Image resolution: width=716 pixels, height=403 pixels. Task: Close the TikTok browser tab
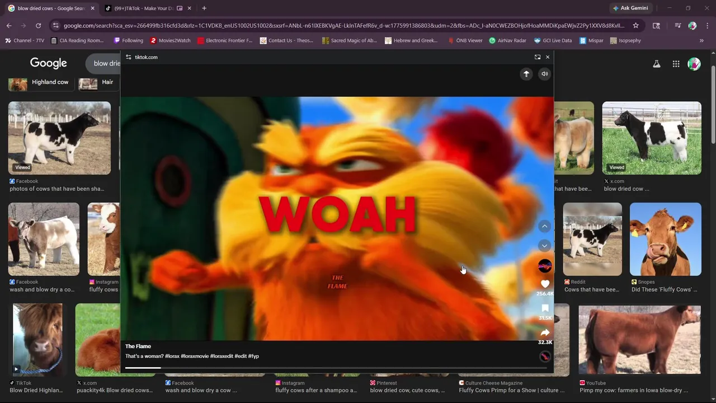click(x=190, y=8)
